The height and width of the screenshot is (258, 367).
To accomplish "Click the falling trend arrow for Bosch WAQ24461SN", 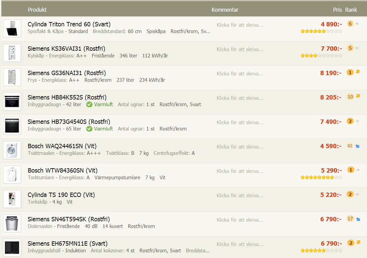I will (x=357, y=146).
